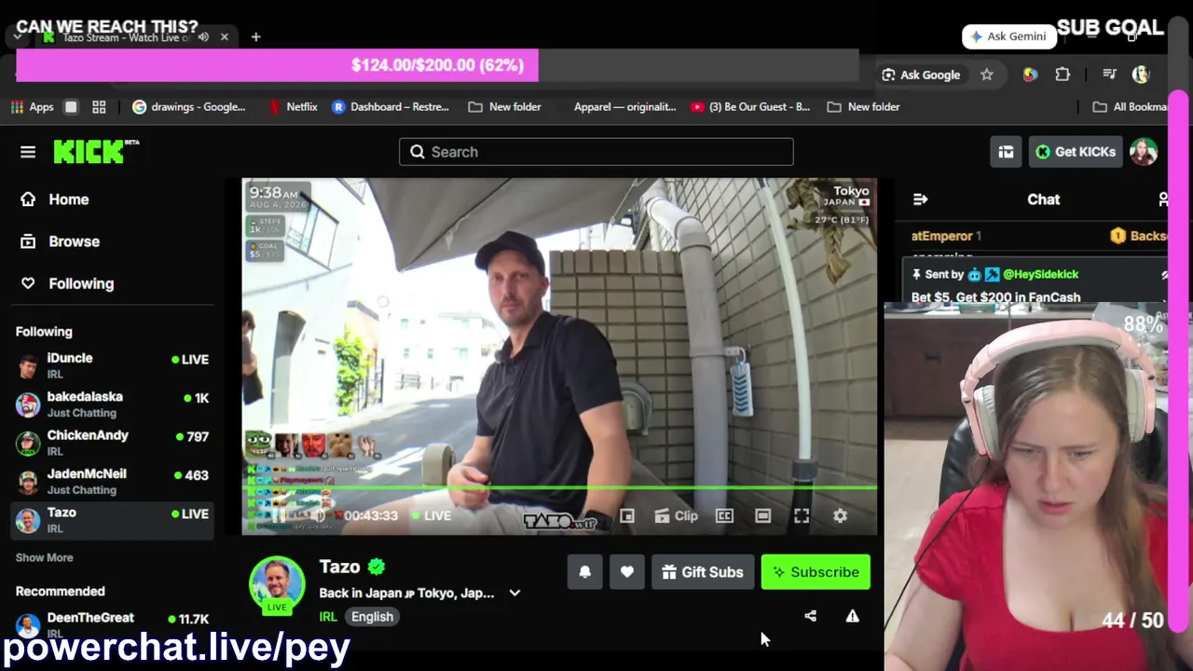
Task: Open the Kick user profile avatar
Action: [x=1144, y=152]
